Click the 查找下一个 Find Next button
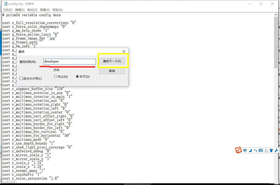280x185 pixels. pos(112,61)
